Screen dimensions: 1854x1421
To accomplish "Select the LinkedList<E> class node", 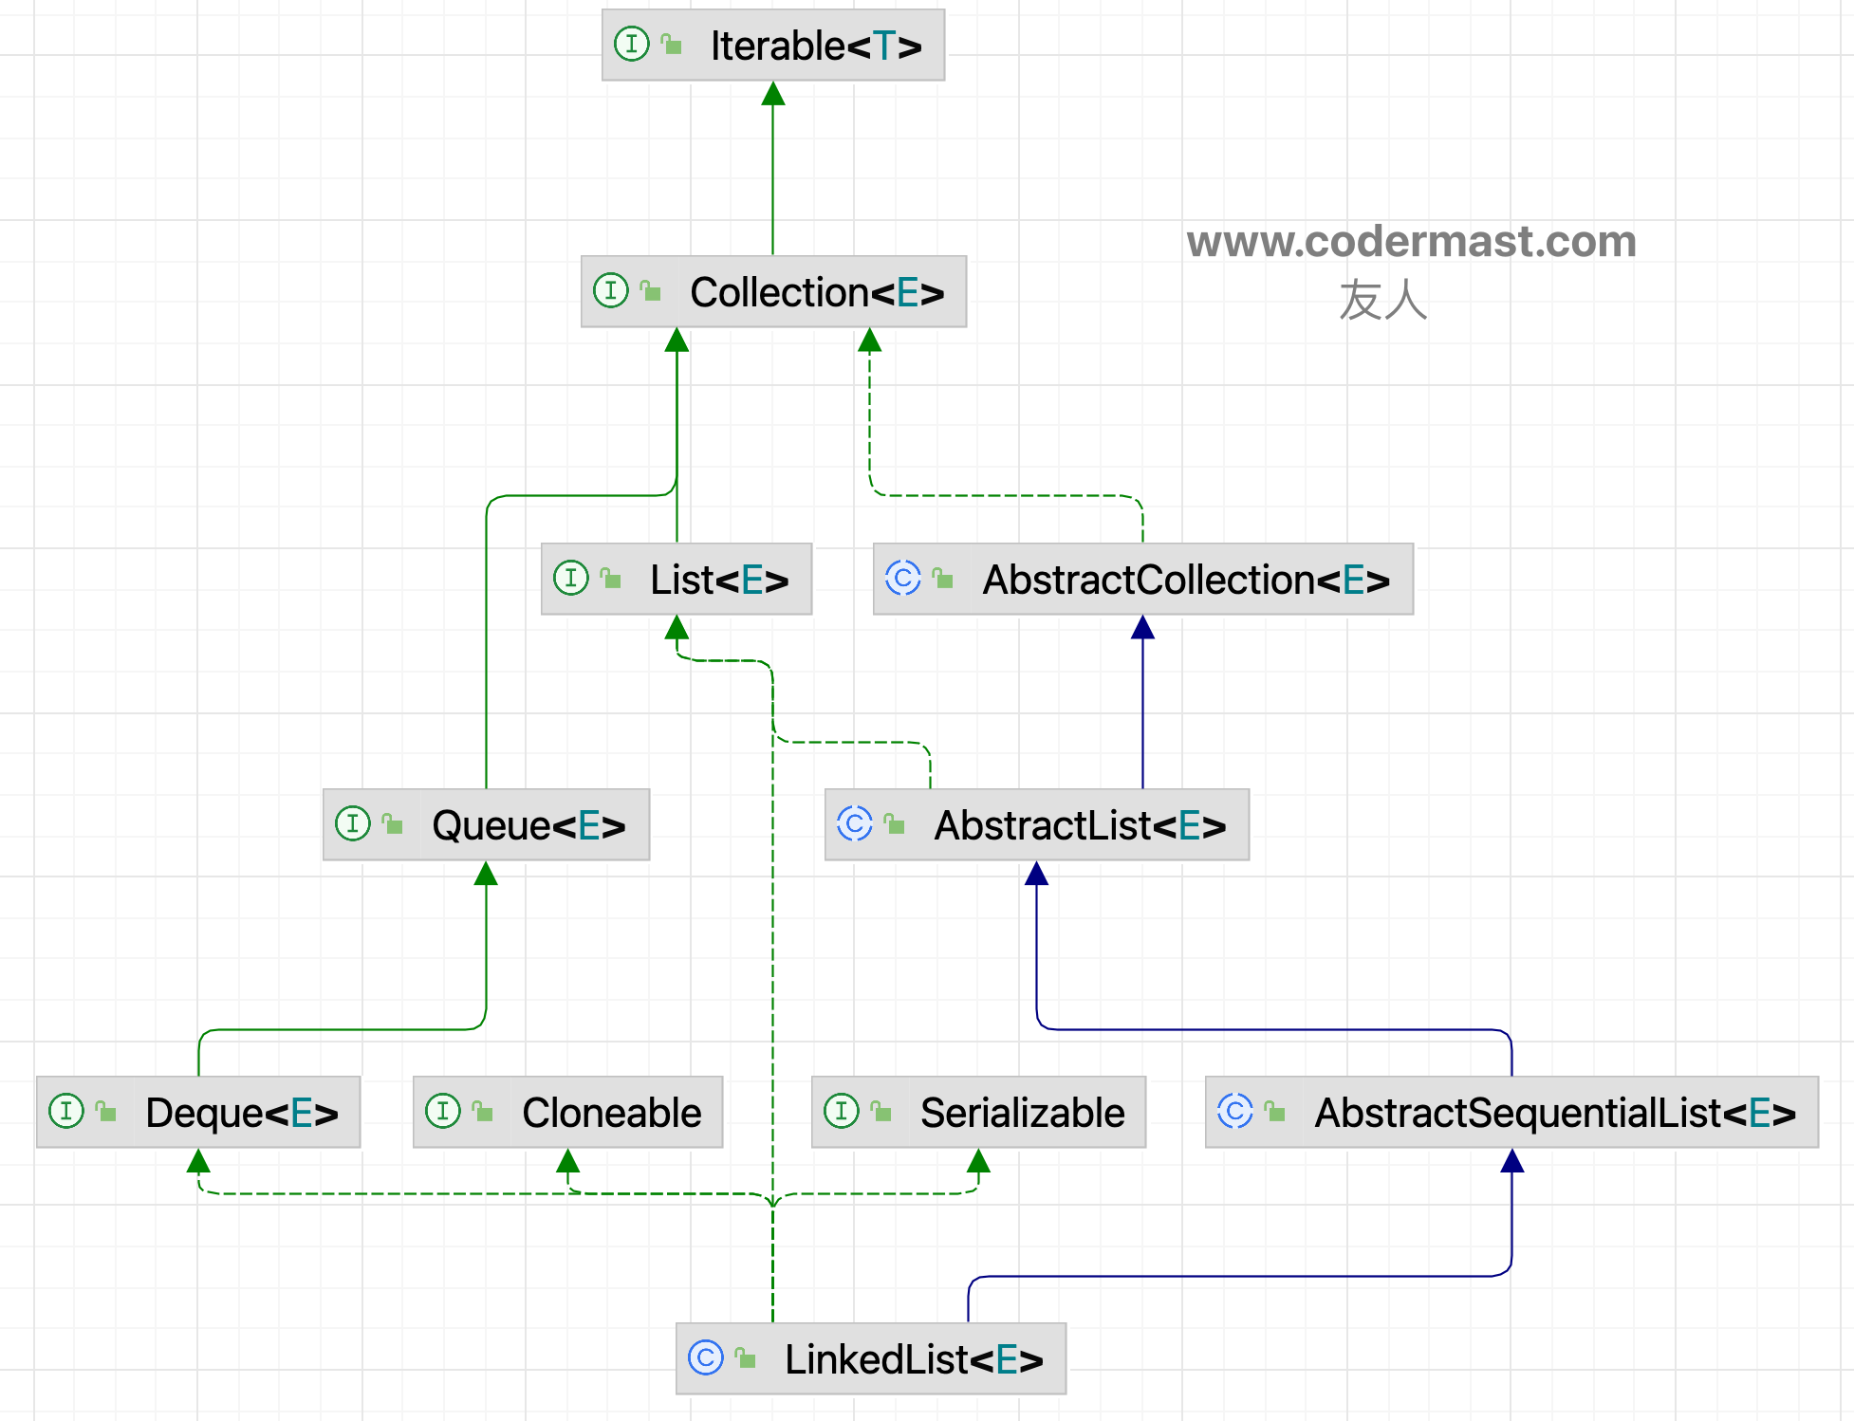I will click(x=913, y=1359).
